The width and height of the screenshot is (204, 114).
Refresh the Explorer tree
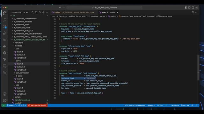[40, 12]
